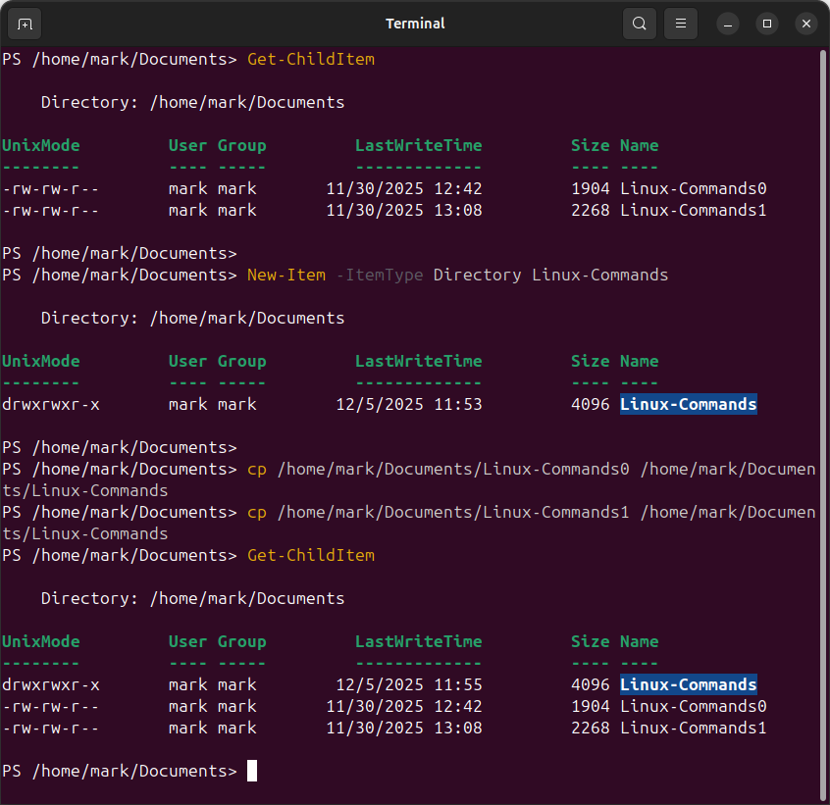Click the New-Item command text
This screenshot has height=805, width=830.
tap(285, 275)
